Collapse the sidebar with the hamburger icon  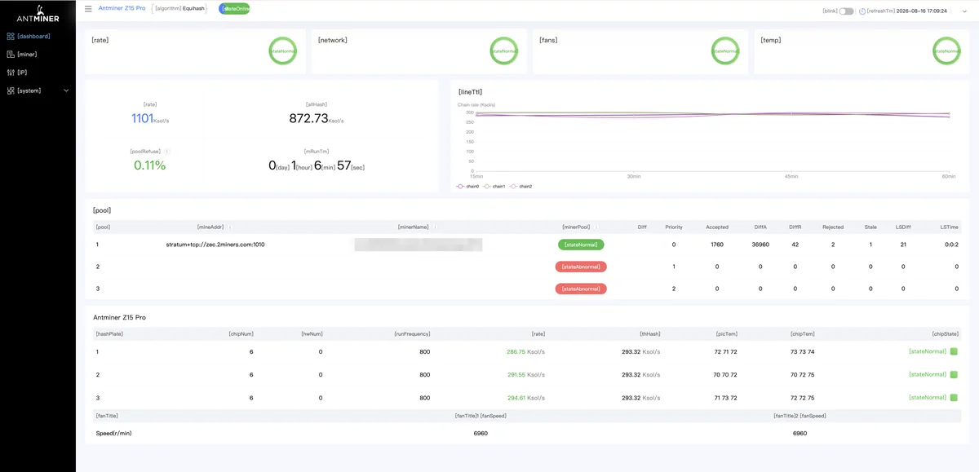tap(88, 9)
